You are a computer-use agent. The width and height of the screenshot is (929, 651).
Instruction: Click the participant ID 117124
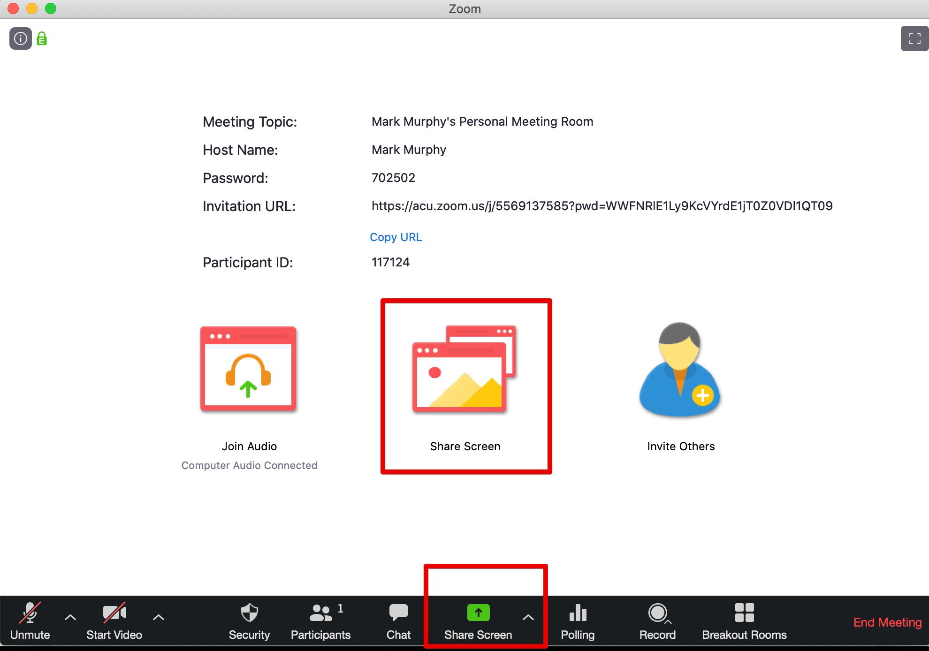pos(390,262)
